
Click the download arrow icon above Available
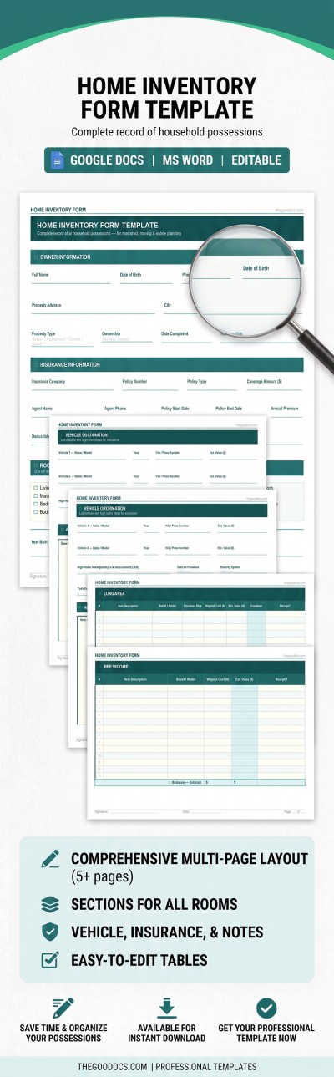[166, 1008]
